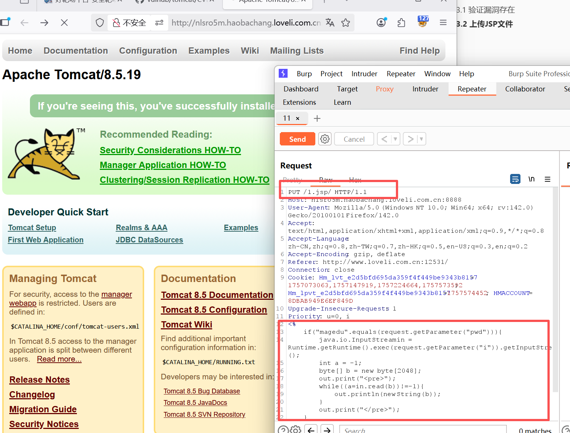
Task: Open Home in Tomcat navigation bar
Action: click(20, 51)
